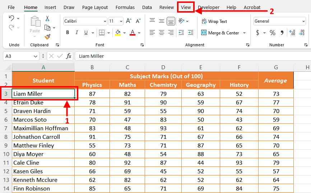Toggle Bold formatting
The image size is (311, 193).
point(68,33)
